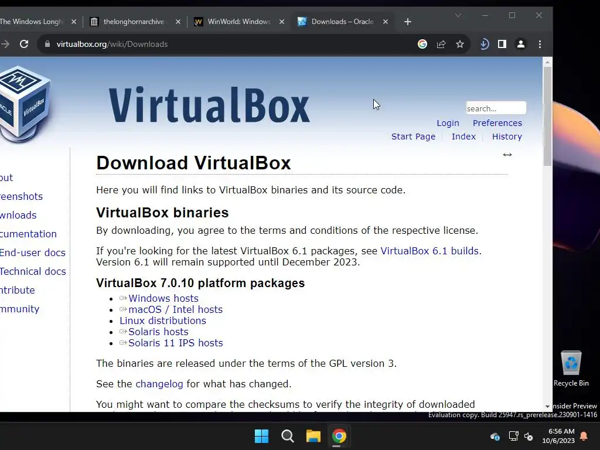The height and width of the screenshot is (450, 600).
Task: Open the Windows Start button
Action: (x=262, y=436)
